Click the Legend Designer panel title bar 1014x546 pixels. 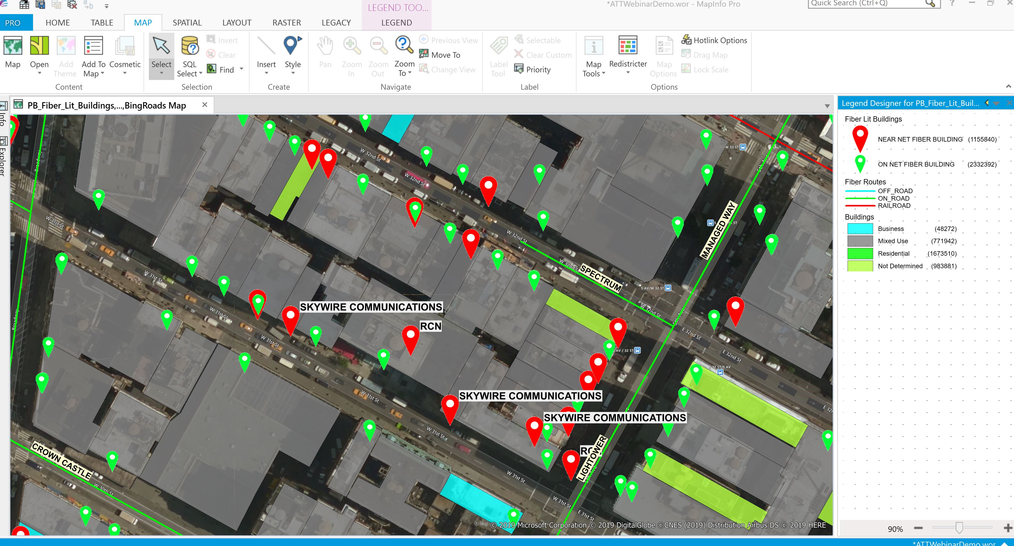[910, 103]
